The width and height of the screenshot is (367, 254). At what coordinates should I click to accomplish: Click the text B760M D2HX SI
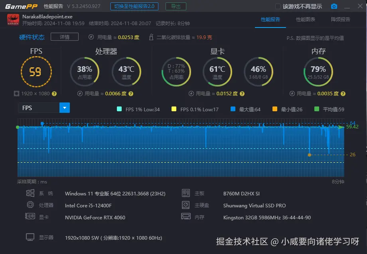[x=241, y=194]
